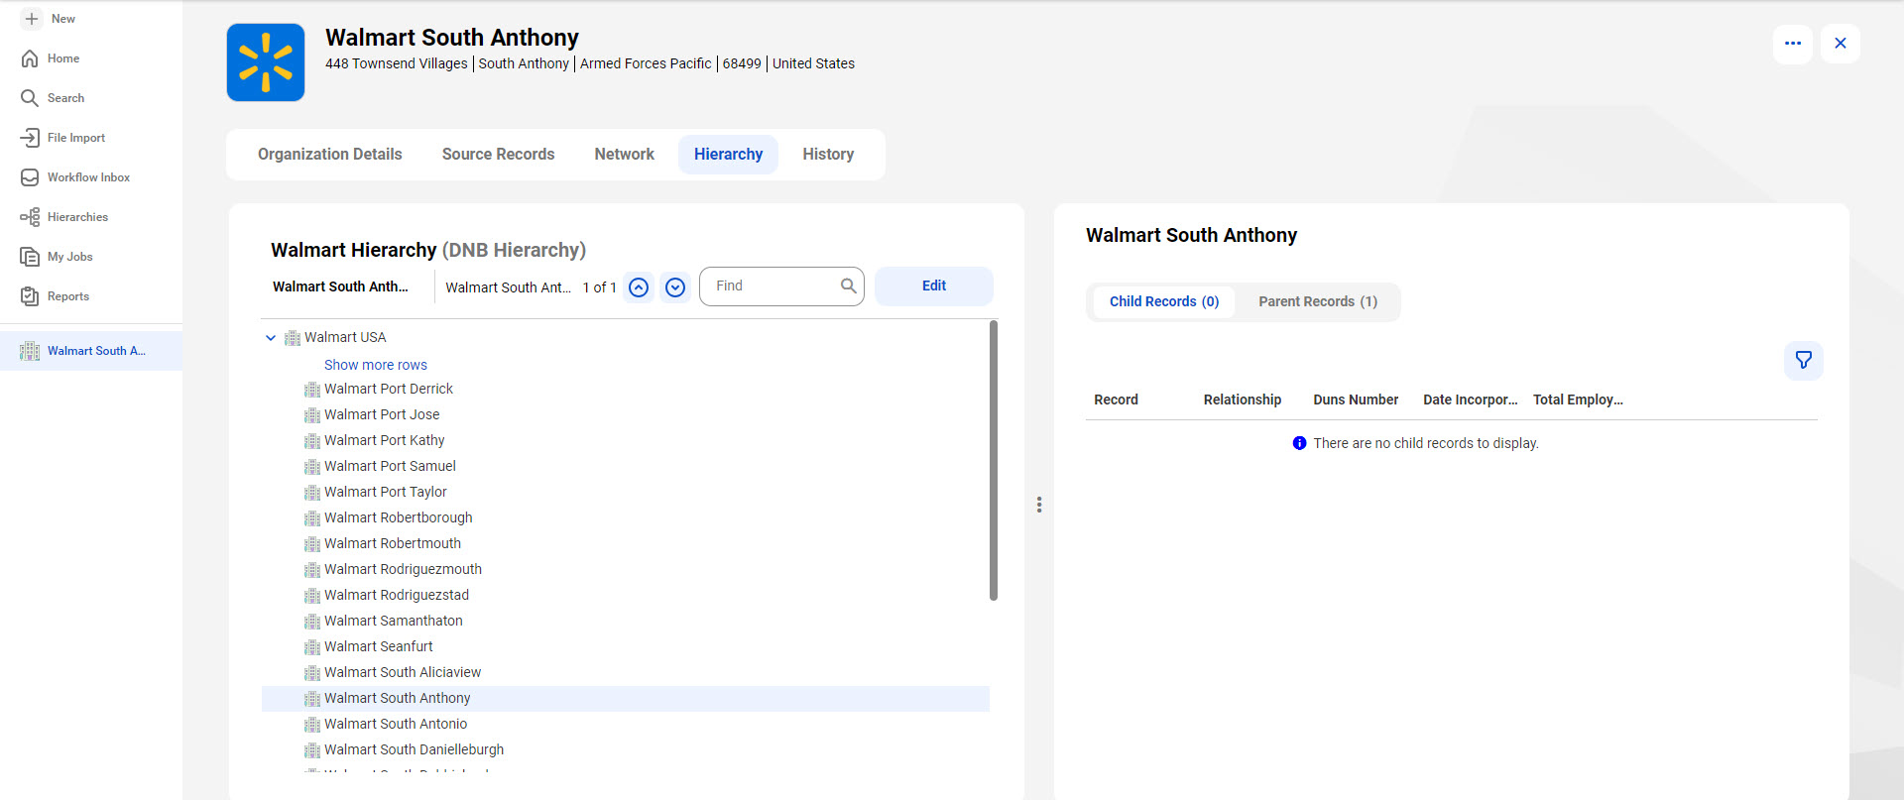Screen dimensions: 1904x800
Task: Switch to the Network tab
Action: coord(625,155)
